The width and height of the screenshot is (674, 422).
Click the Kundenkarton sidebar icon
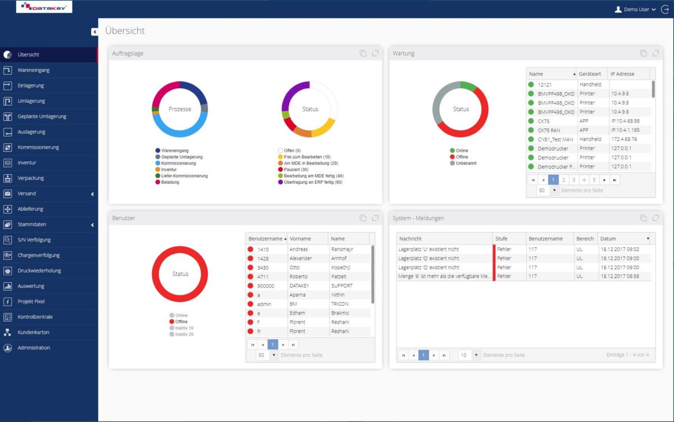pyautogui.click(x=8, y=333)
